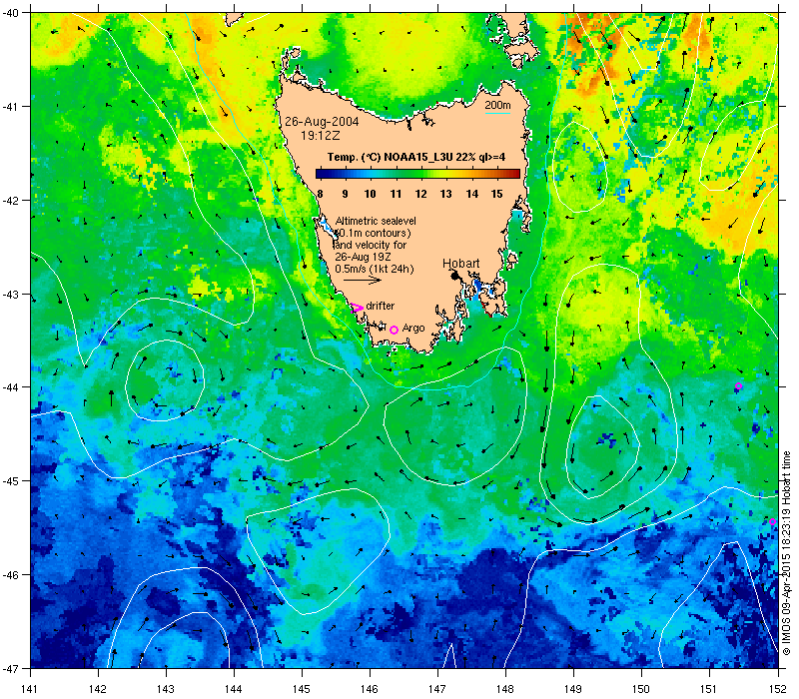The height and width of the screenshot is (699, 799).
Task: Click the magenta Argo float circle near the Argo label
Action: pos(394,331)
